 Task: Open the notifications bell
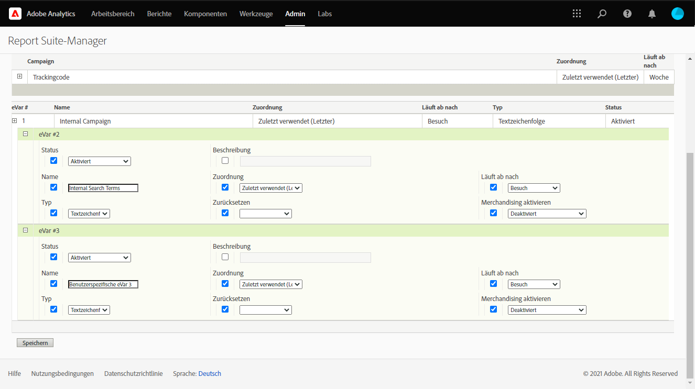click(x=652, y=14)
